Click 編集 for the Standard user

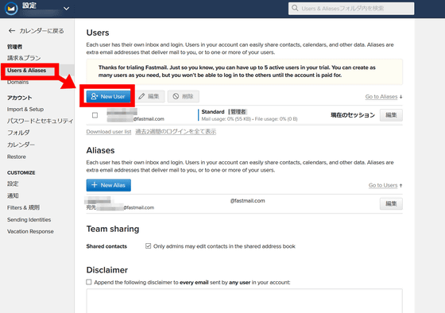[391, 115]
